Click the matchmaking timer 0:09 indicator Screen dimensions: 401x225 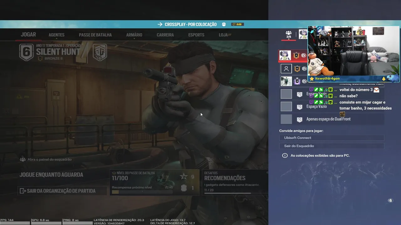pyautogui.click(x=237, y=24)
